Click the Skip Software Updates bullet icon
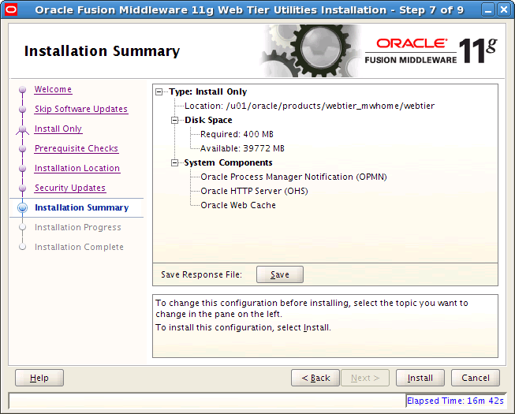The image size is (515, 414). tap(22, 109)
